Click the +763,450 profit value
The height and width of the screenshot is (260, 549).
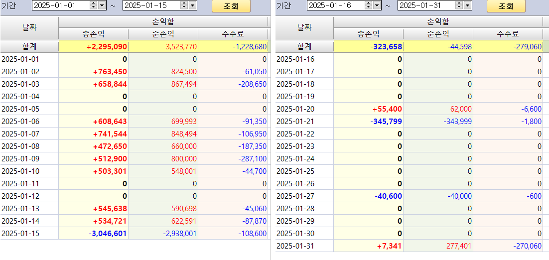coord(110,72)
